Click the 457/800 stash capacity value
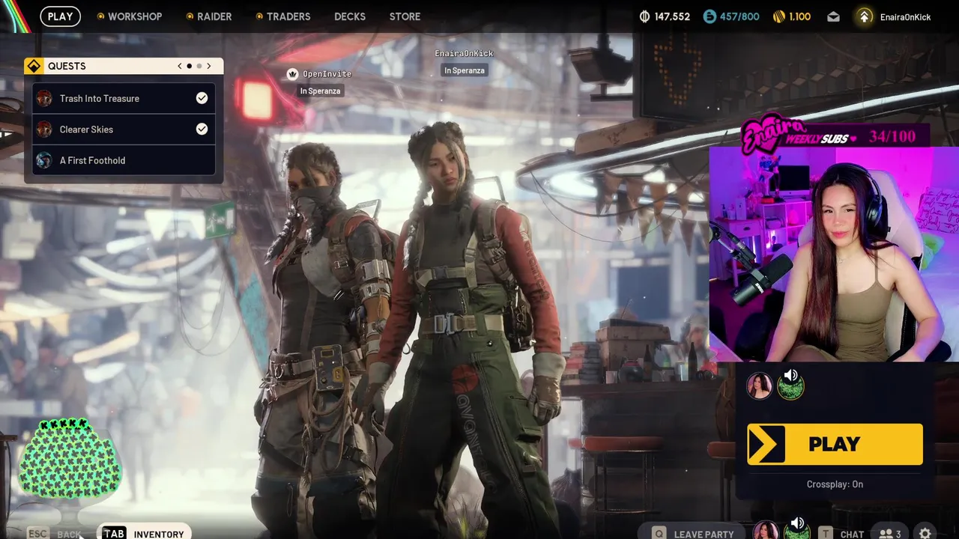959x539 pixels. (739, 16)
